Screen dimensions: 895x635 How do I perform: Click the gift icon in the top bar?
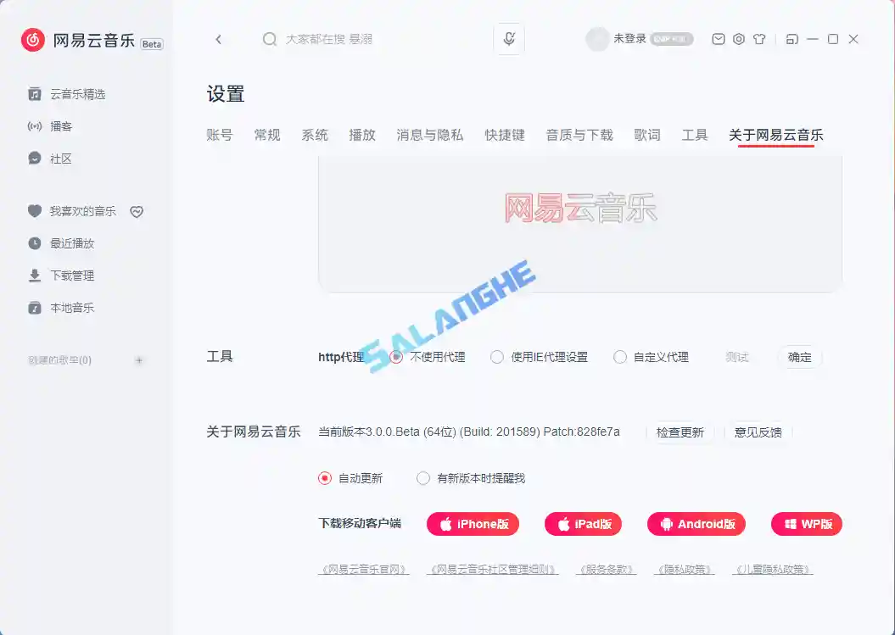[761, 38]
